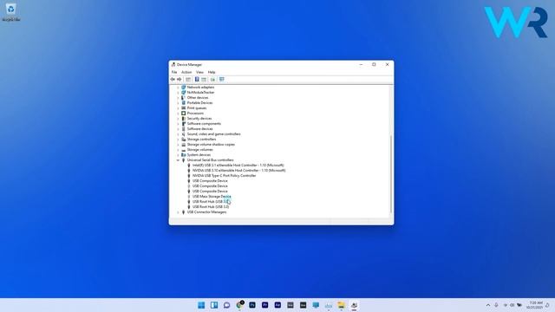555x312 pixels.
Task: Expand the USB Connector Managers category
Action: (178, 211)
